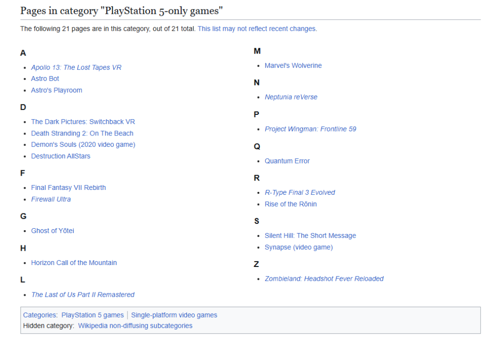Viewport: 492px width, 344px height.
Task: Open Final Fantasy VII Rebirth article
Action: (x=68, y=187)
